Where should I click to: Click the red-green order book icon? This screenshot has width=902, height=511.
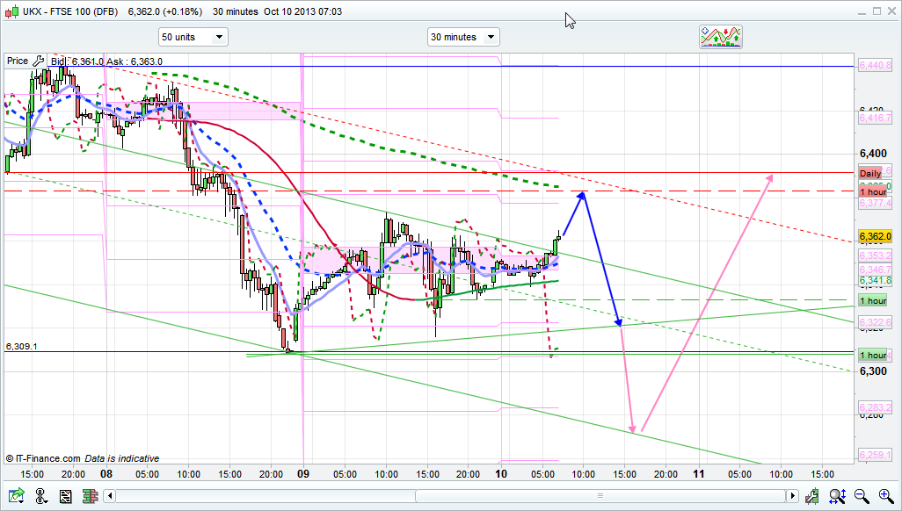click(89, 497)
